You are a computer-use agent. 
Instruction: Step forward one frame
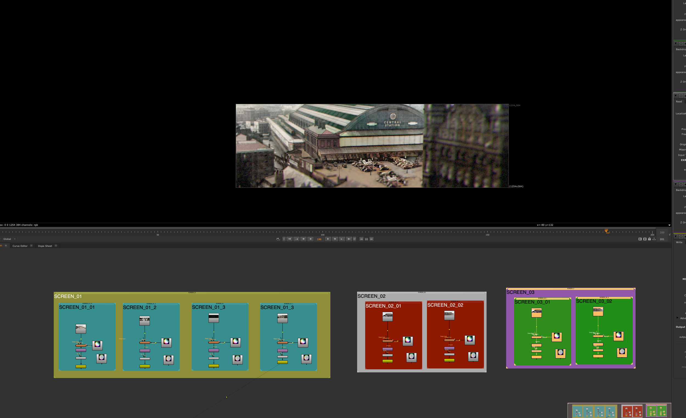pyautogui.click(x=335, y=239)
